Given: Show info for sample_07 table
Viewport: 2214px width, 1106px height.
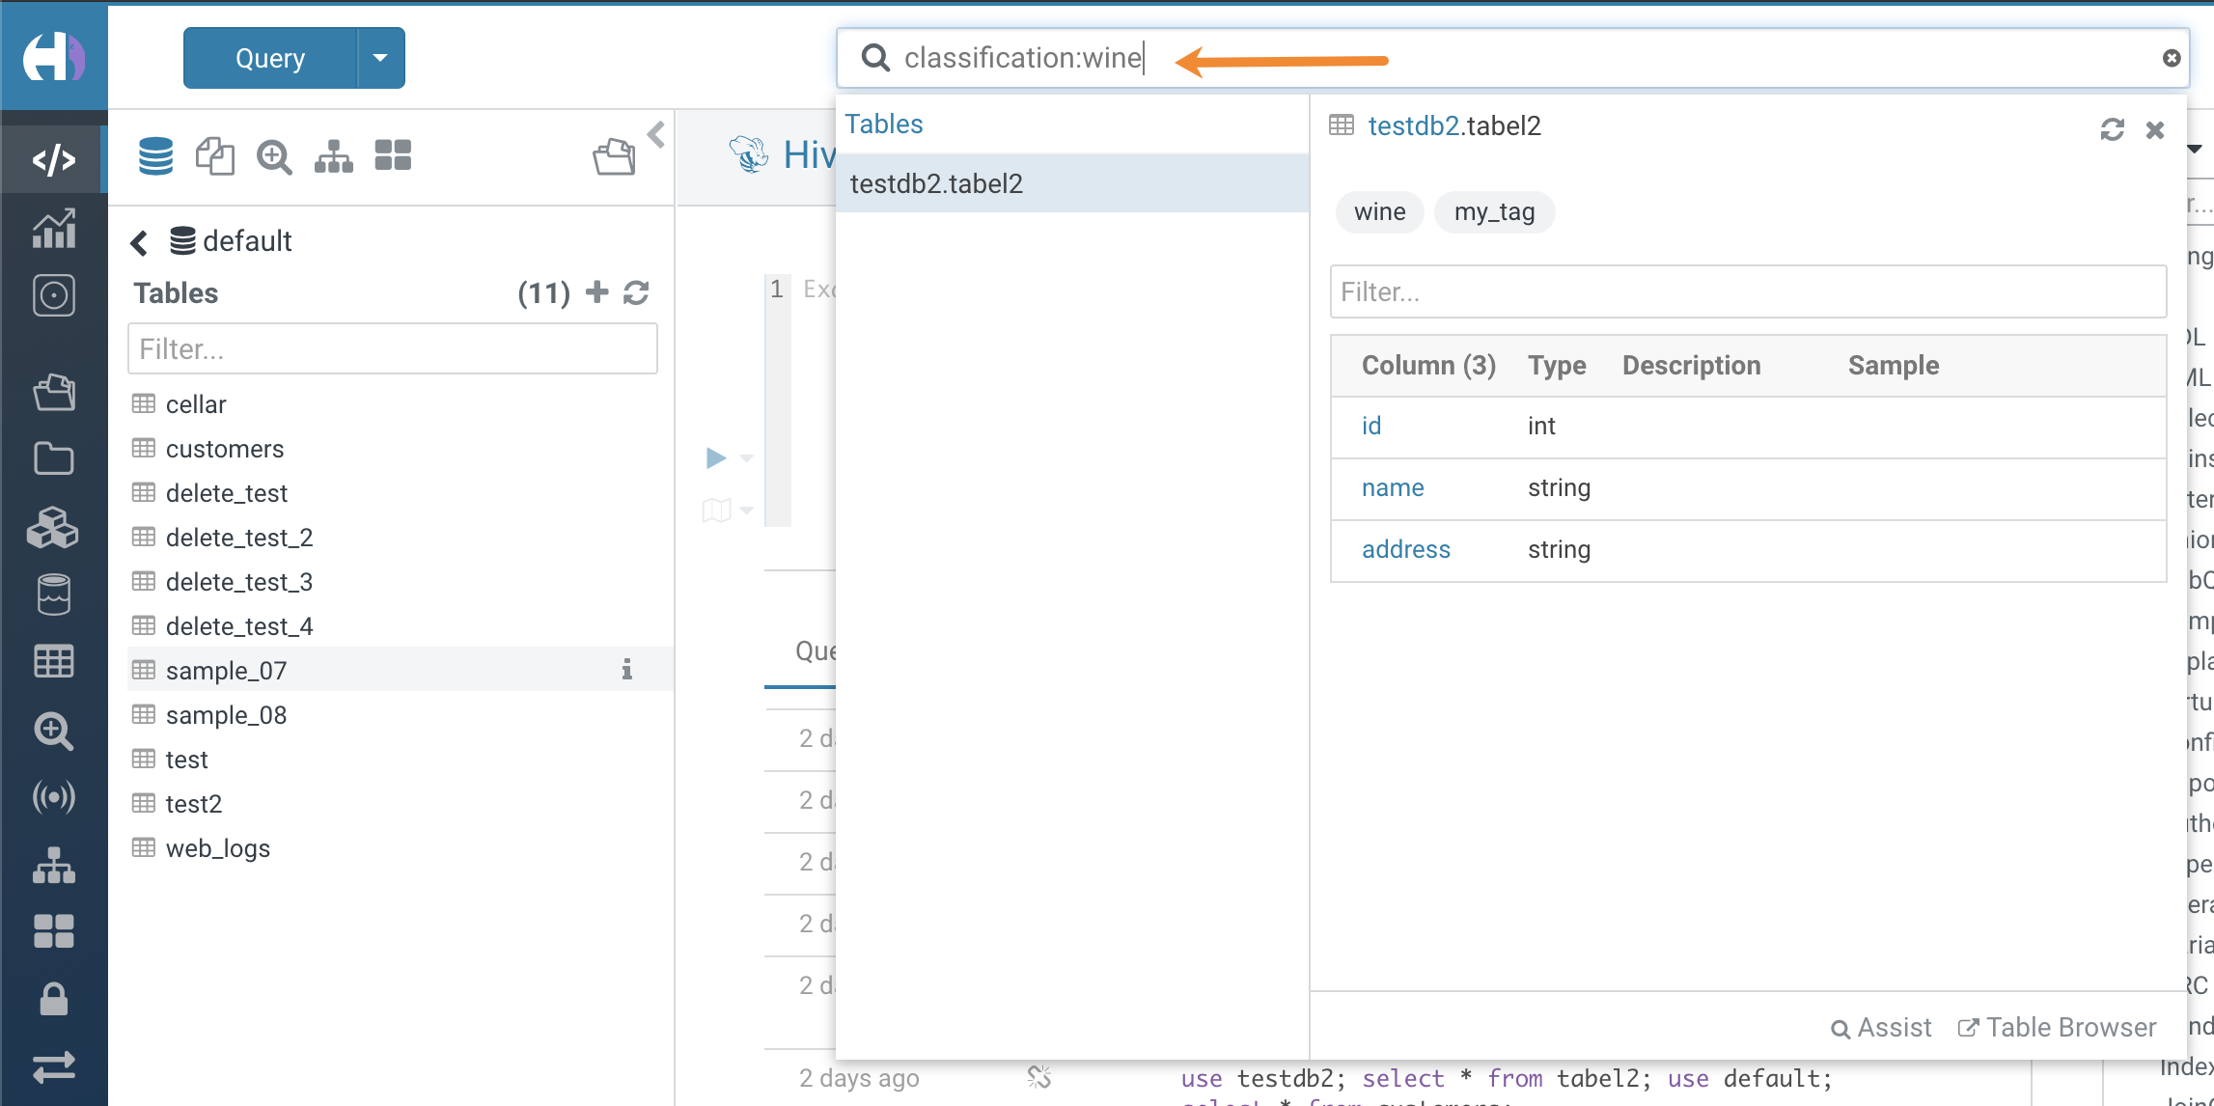Looking at the screenshot, I should pyautogui.click(x=626, y=670).
